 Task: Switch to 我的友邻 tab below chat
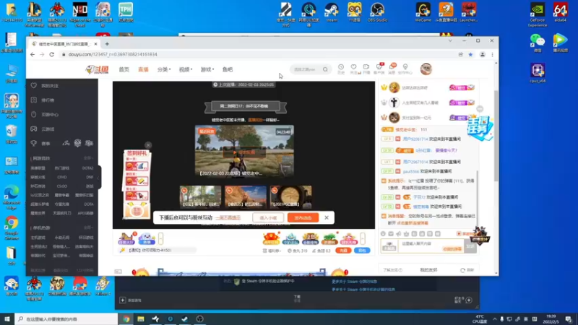coord(428,270)
